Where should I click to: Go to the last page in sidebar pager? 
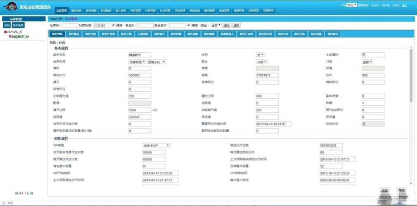[x=32, y=193]
